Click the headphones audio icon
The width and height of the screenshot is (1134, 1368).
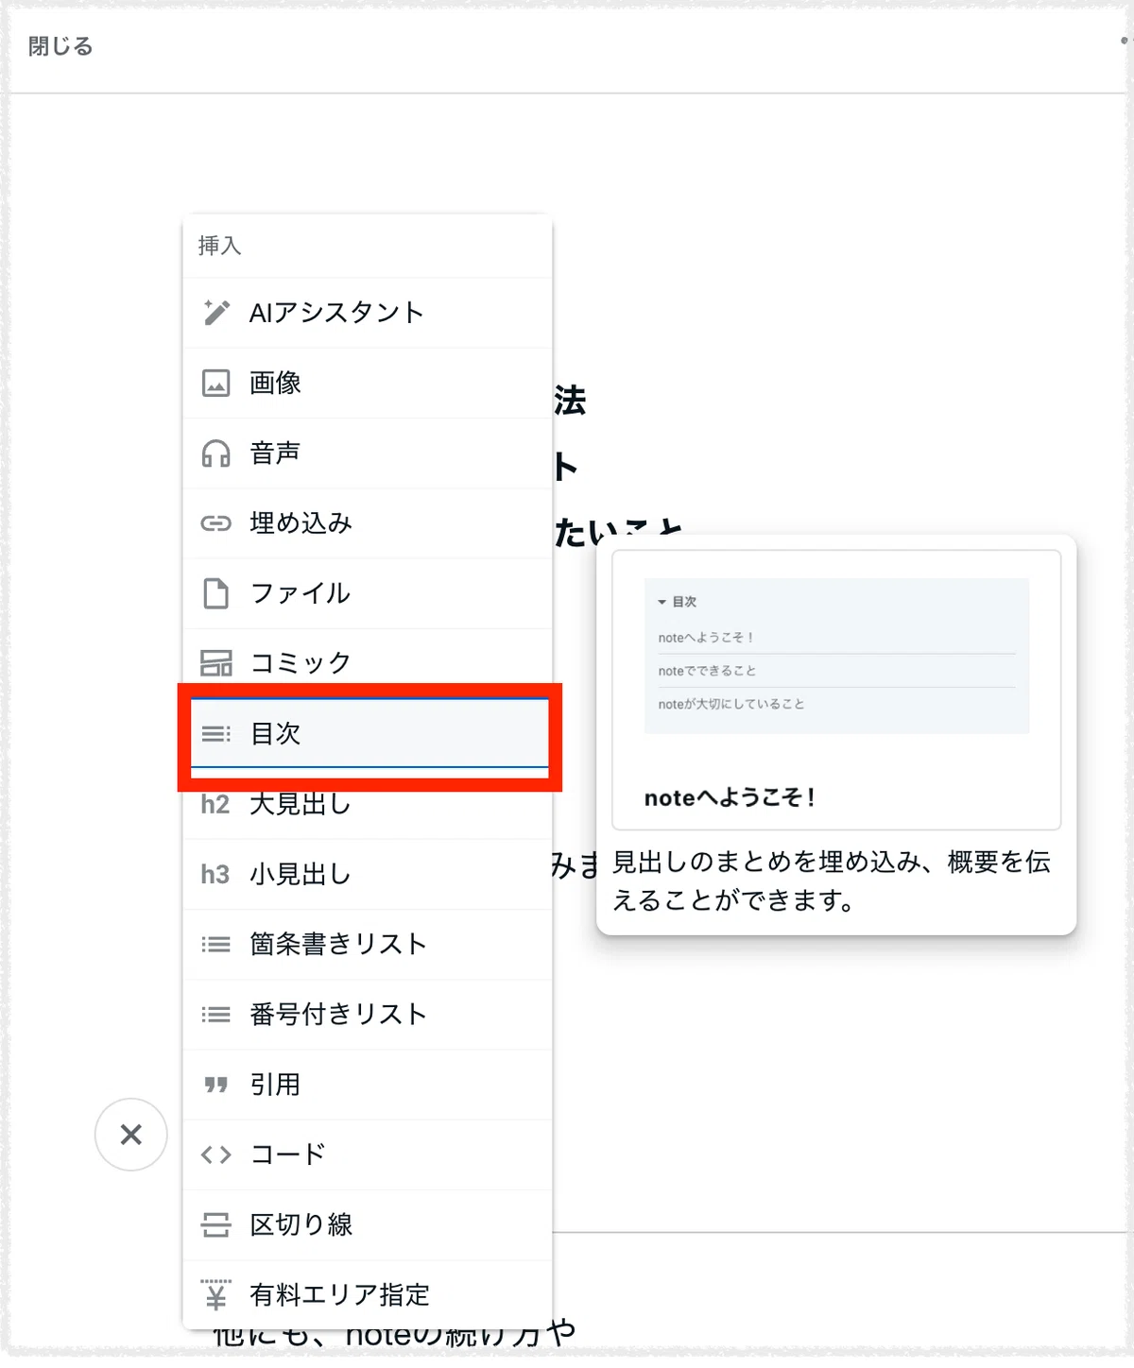coord(216,453)
